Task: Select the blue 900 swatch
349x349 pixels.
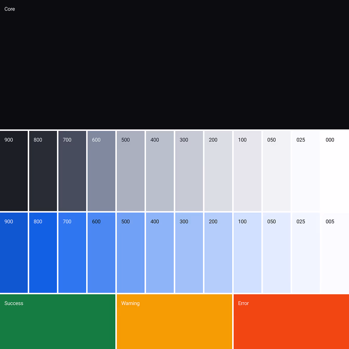Action: (14, 253)
